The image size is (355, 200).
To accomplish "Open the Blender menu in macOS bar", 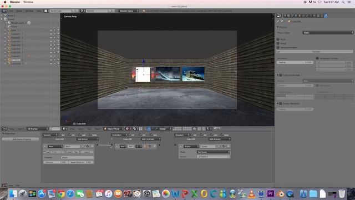I will coord(15,2).
